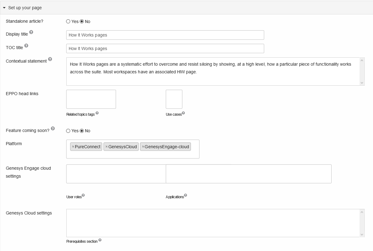Remove the PureConnect platform tag
The width and height of the screenshot is (373, 251).
pos(73,147)
